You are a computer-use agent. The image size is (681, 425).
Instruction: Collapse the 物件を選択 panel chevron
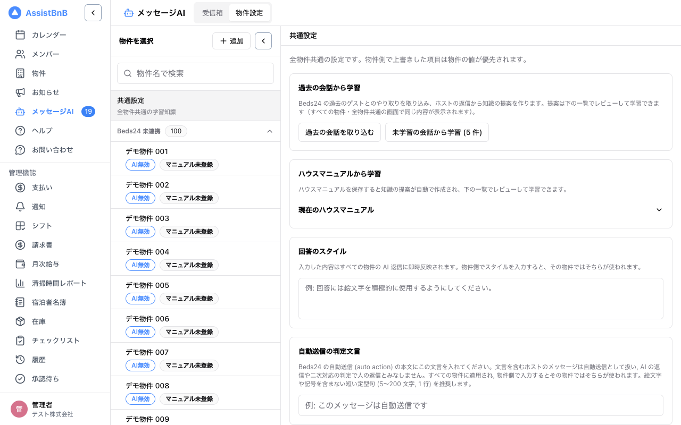263,41
